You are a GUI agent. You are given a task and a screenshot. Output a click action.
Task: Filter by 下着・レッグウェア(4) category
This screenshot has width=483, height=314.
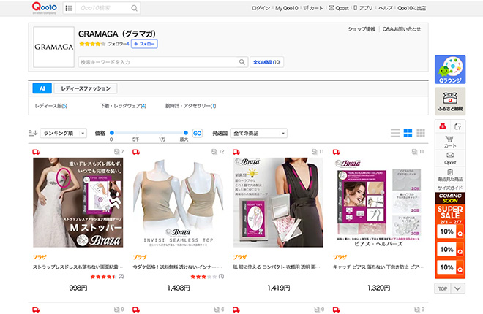[x=123, y=106]
